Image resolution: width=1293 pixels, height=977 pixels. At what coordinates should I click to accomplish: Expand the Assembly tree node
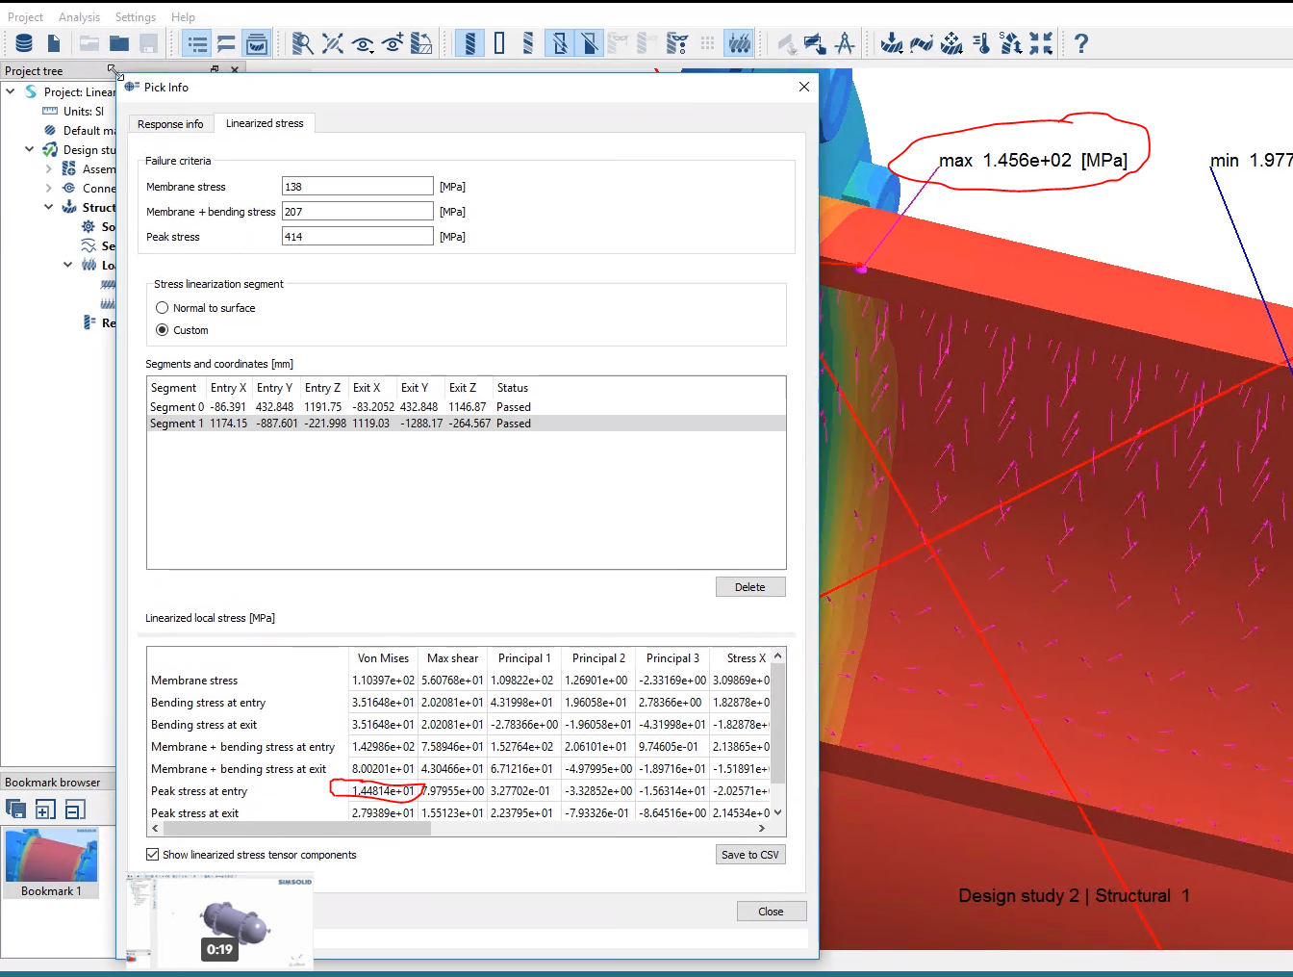point(48,168)
